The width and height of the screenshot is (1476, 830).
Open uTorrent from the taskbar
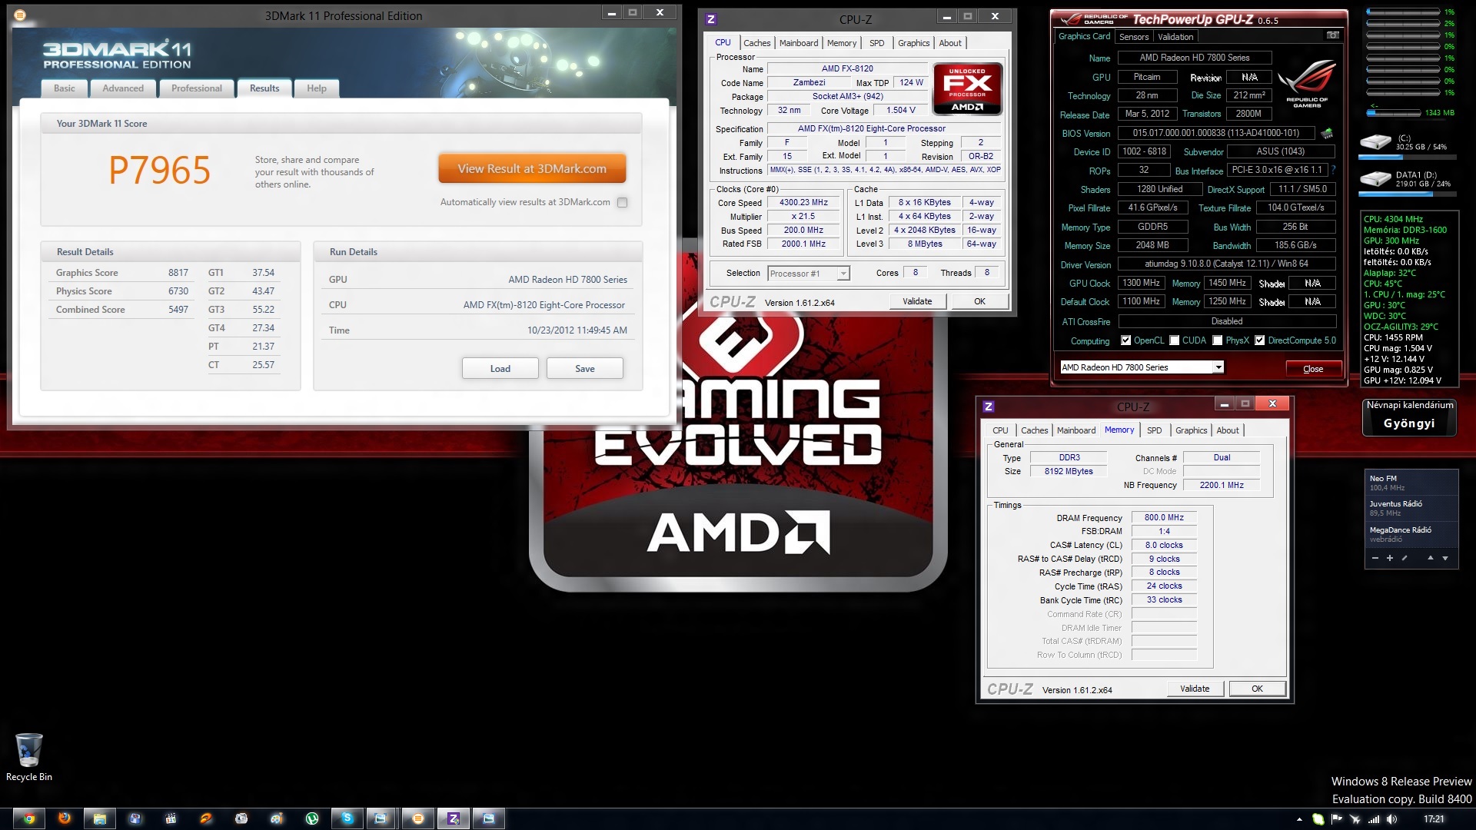click(312, 818)
